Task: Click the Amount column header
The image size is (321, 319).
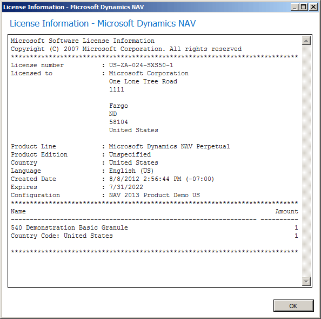Action: click(x=286, y=211)
